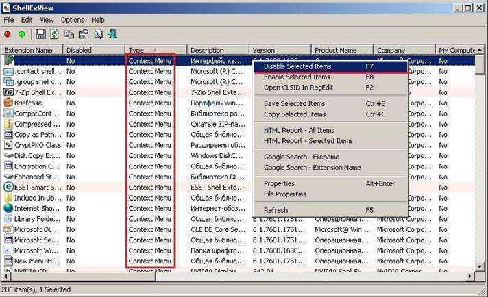This screenshot has height=297, width=488.
Task: Open the Help menu
Action: pyautogui.click(x=98, y=20)
